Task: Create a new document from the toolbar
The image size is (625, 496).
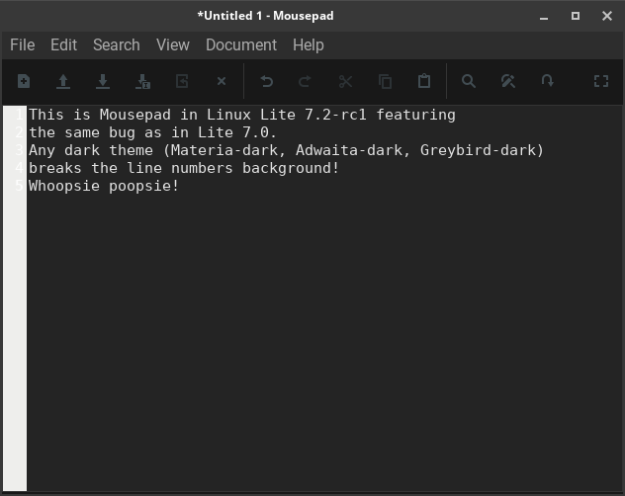Action: 24,82
